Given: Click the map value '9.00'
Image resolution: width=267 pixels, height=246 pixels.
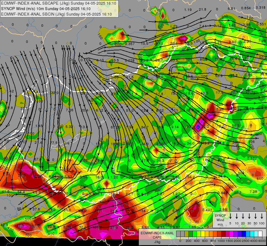Looking at the screenshot, I should [233, 42].
